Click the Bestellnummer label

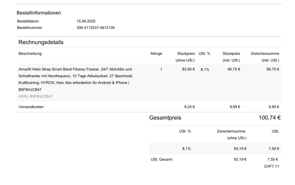(30, 28)
